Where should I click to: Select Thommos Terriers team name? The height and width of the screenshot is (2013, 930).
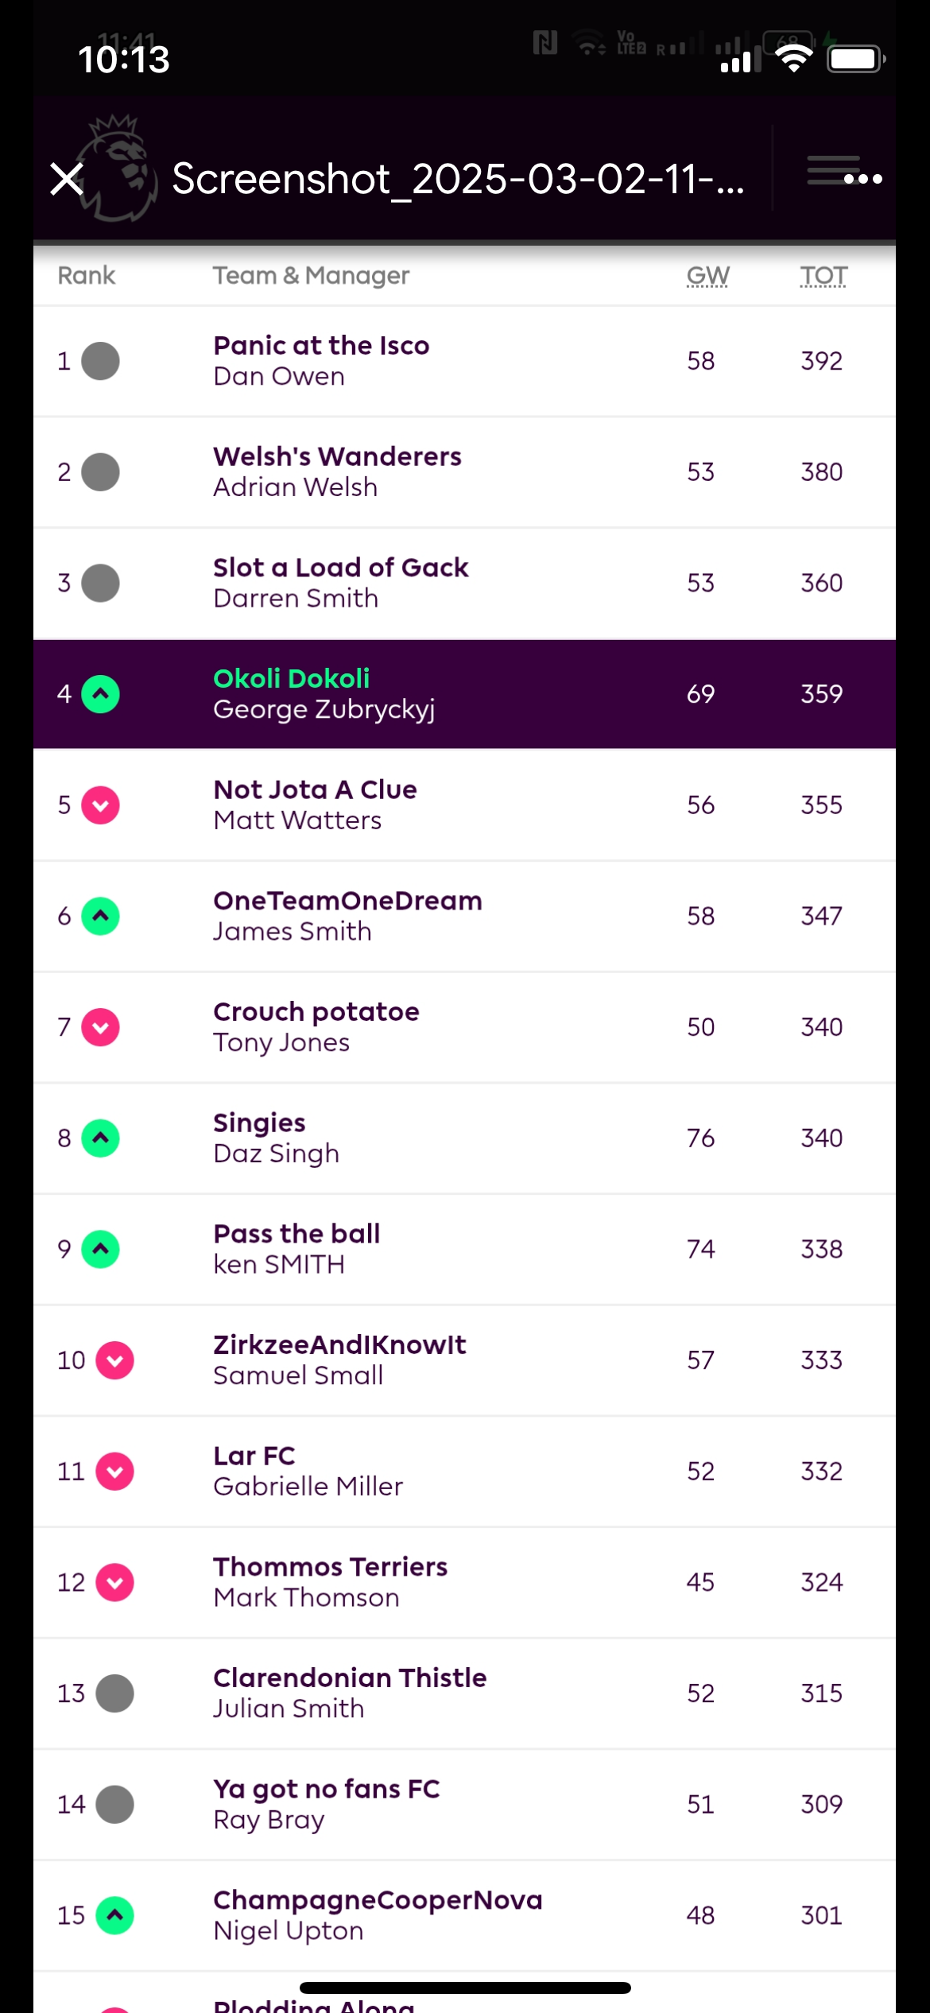[x=330, y=1567]
